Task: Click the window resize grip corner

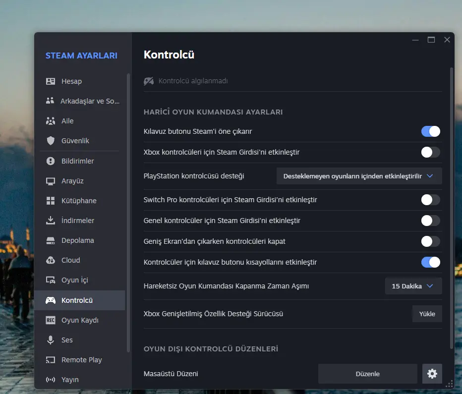Action: (449, 384)
